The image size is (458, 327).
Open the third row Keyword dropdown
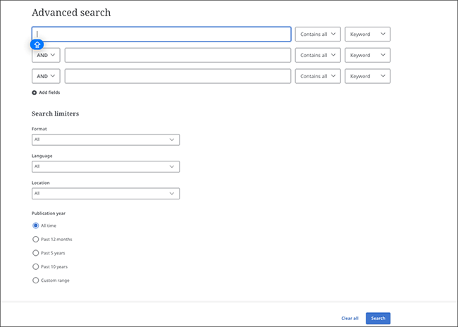coord(367,76)
